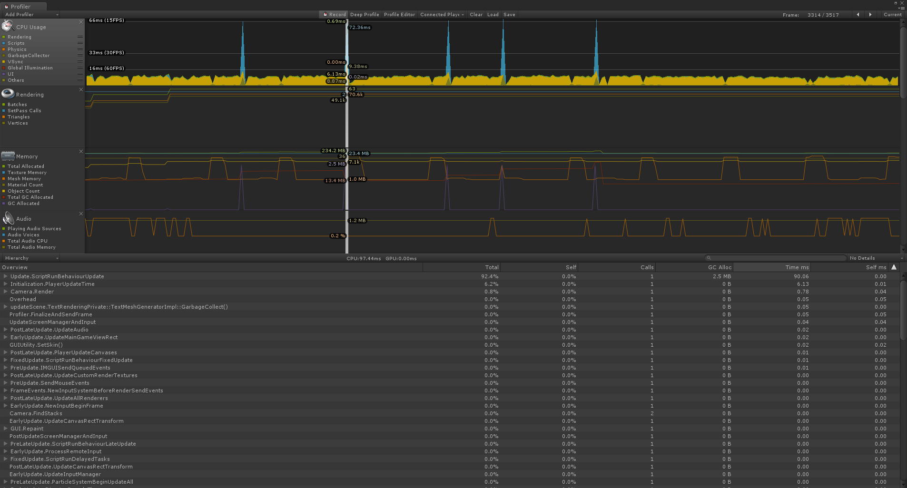Open the Add Profiler dropdown
Viewport: 907px width, 488px height.
[x=31, y=15]
